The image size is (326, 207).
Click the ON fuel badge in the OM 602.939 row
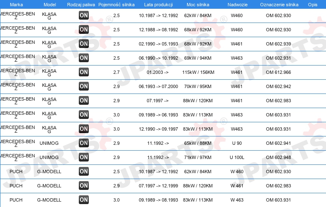point(84,44)
